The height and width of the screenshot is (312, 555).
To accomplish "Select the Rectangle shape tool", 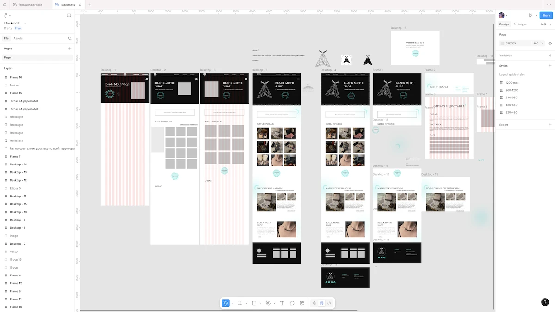I will click(254, 303).
